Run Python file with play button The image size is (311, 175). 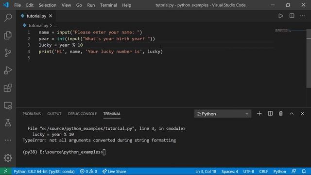tap(281, 16)
